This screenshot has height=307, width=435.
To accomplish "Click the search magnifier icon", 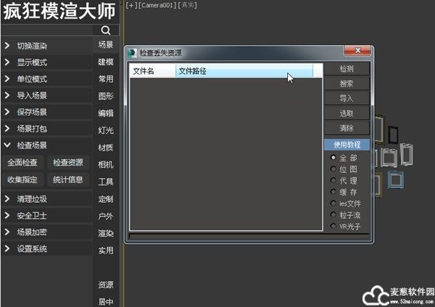I will 106,30.
